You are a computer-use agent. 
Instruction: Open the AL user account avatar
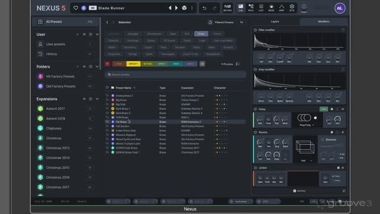coord(340,8)
